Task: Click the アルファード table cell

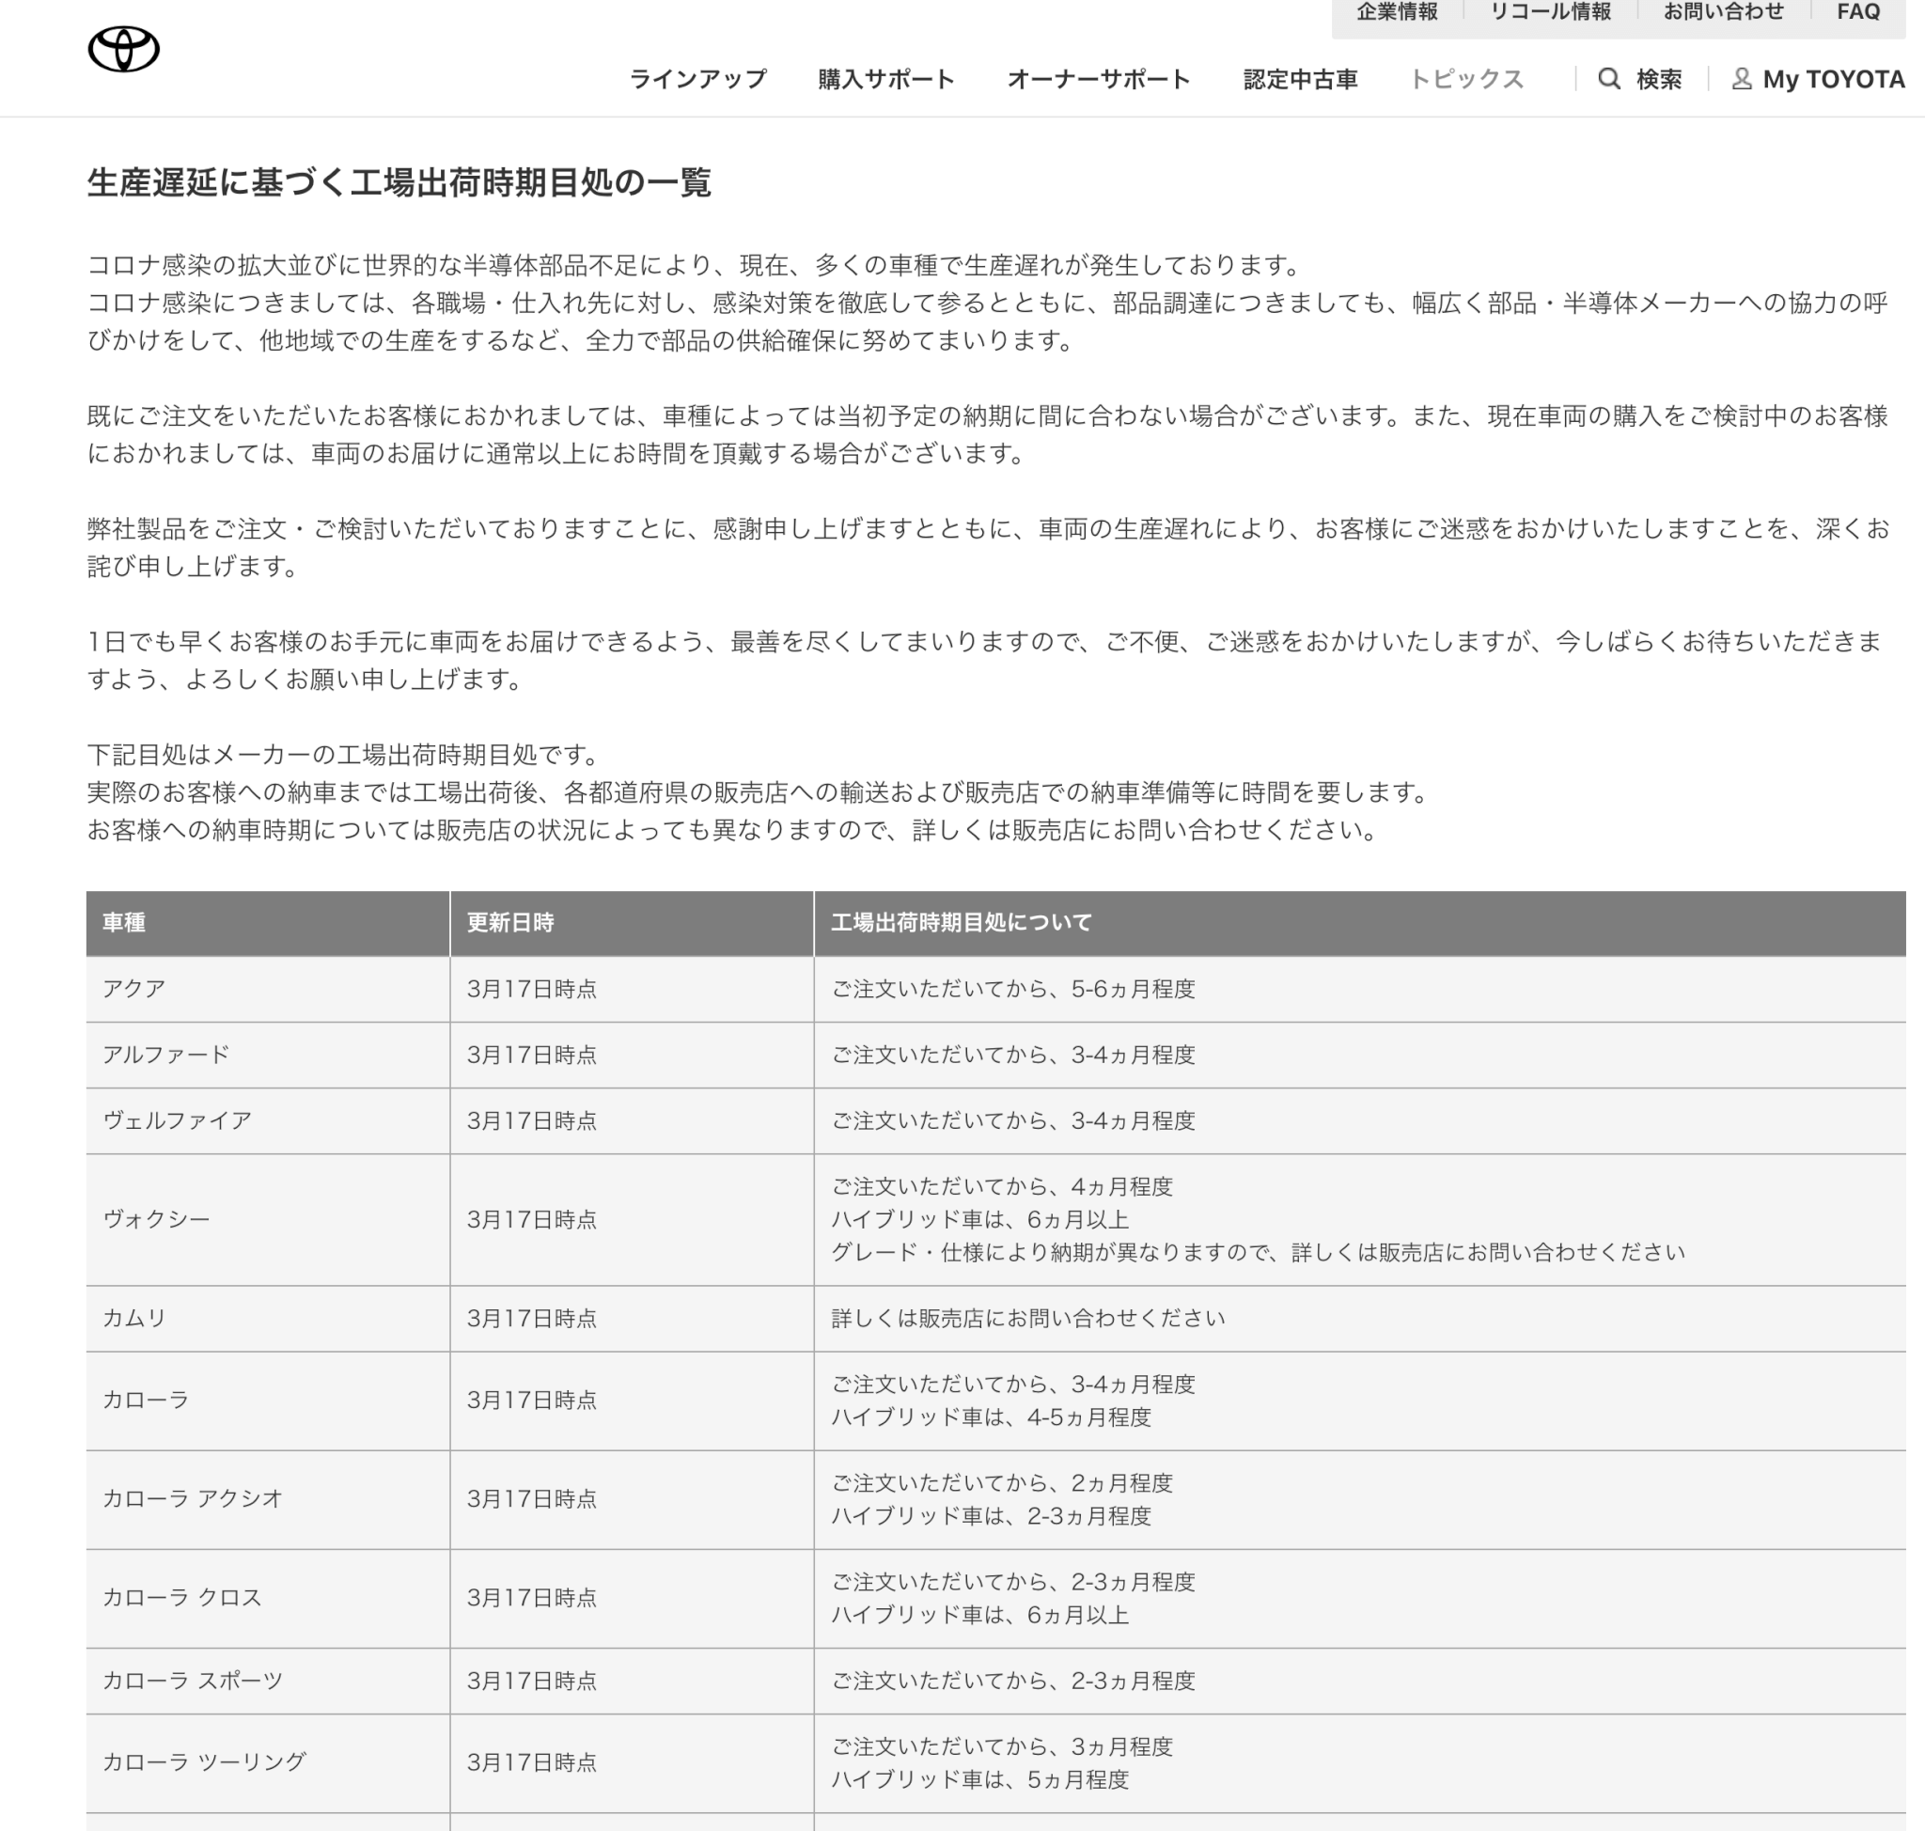Action: click(x=268, y=1055)
